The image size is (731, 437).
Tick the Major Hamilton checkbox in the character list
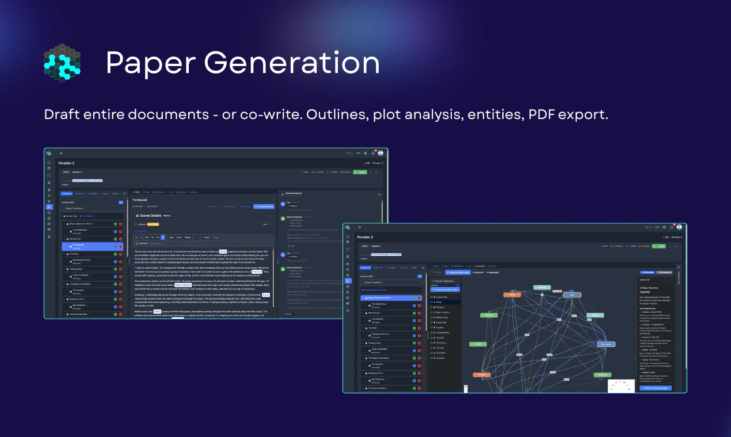[432, 312]
